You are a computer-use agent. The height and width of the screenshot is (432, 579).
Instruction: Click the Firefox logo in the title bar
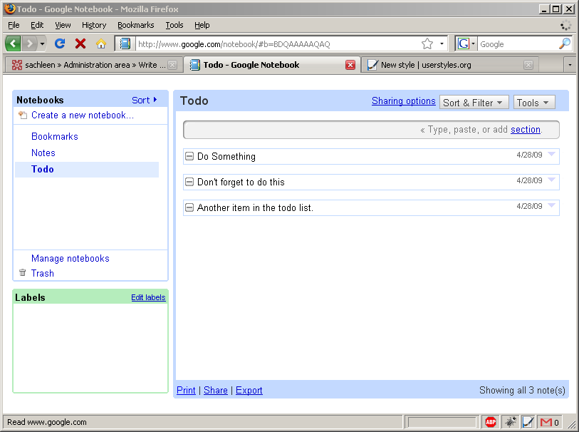click(10, 9)
